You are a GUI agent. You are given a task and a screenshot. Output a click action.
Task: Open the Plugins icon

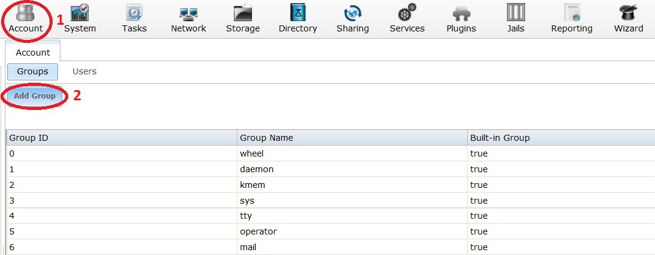461,13
